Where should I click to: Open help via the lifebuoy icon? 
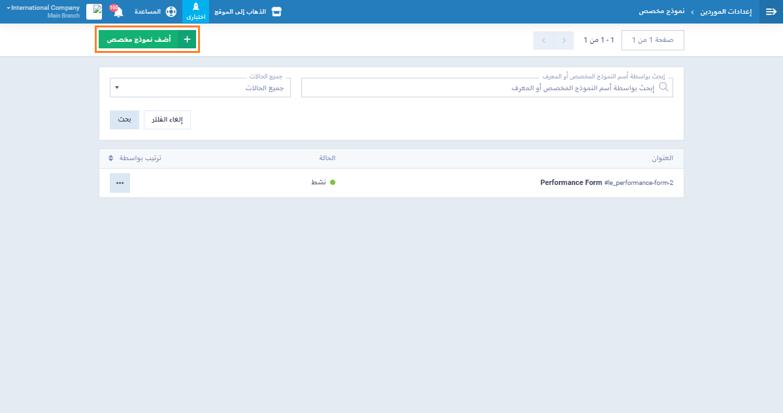point(171,12)
